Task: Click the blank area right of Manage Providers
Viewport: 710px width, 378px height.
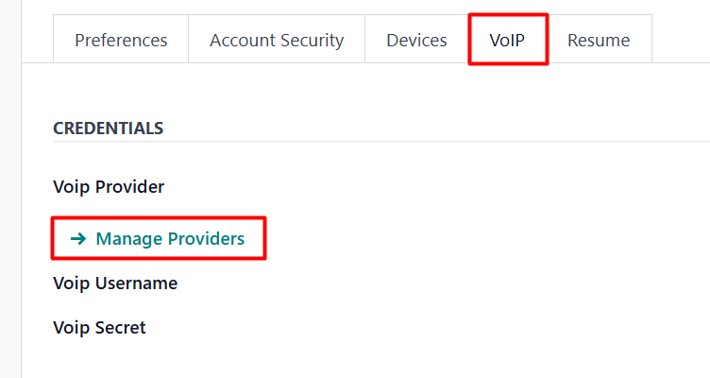Action: tap(472, 239)
